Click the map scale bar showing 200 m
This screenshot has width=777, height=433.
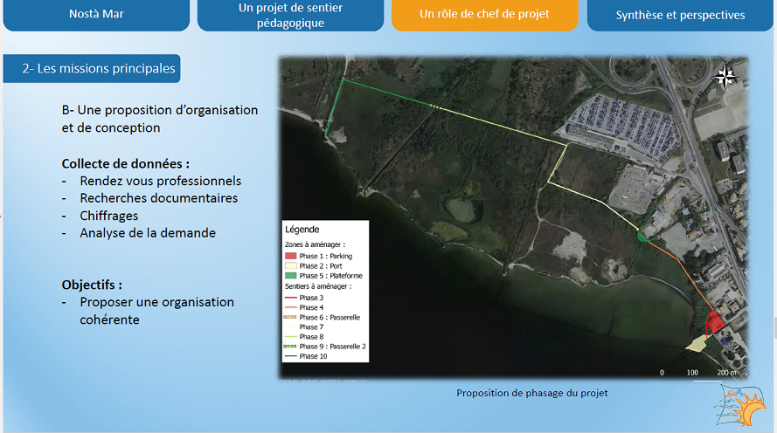(x=699, y=373)
